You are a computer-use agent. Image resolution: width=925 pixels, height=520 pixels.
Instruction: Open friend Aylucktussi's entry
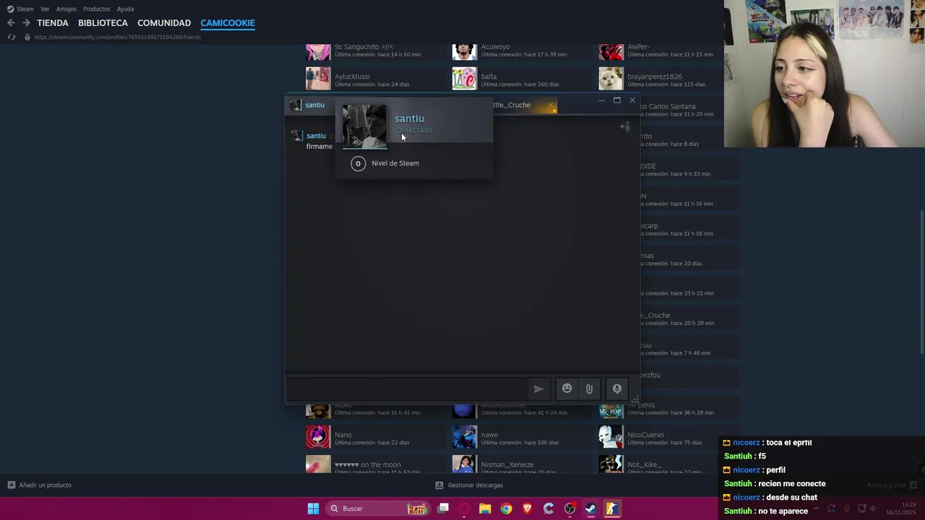point(376,79)
